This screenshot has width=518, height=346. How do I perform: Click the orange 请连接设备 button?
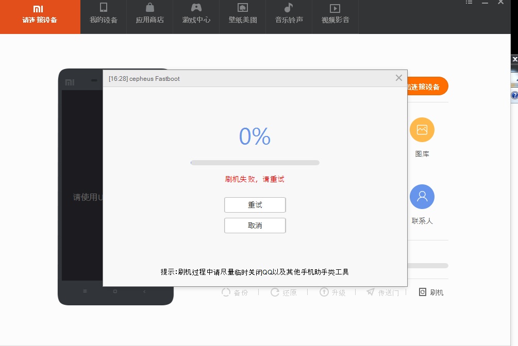pos(427,86)
